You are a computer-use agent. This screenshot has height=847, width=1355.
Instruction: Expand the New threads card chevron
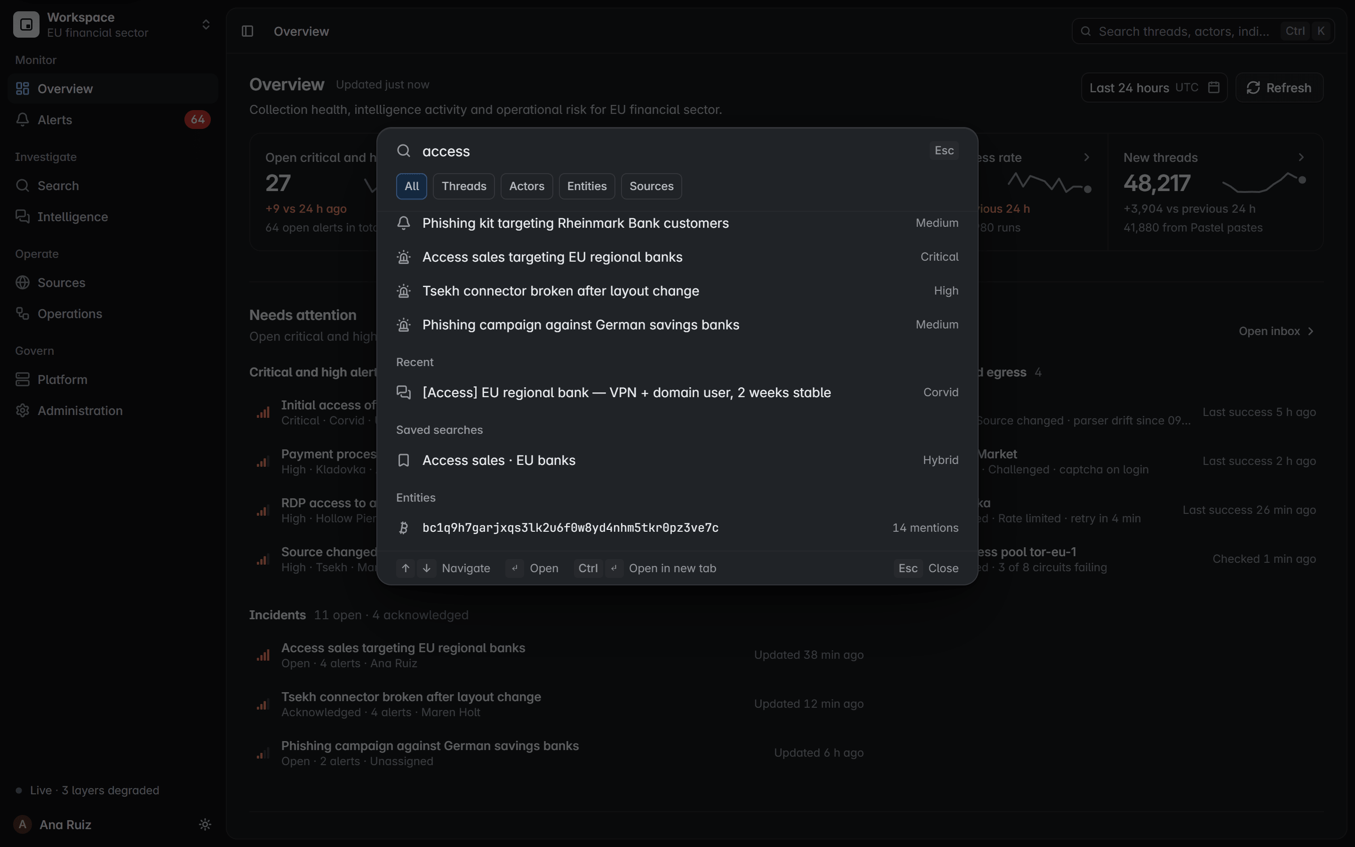[x=1301, y=158]
